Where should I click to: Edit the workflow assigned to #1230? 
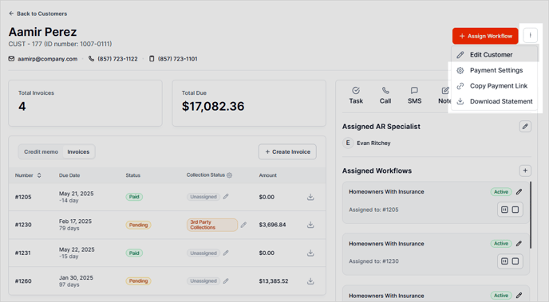coord(519,243)
